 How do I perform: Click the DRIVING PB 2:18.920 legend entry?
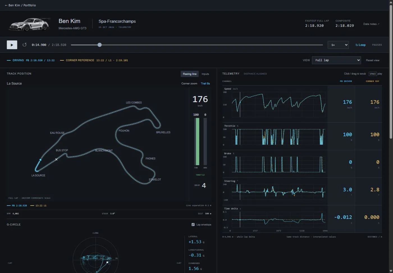point(31,60)
